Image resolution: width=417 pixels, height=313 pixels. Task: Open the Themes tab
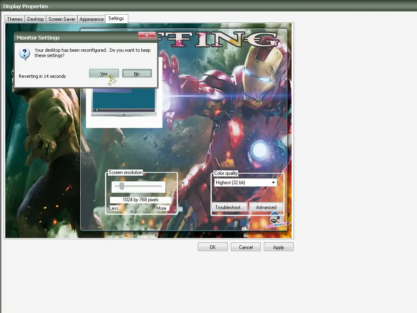pos(15,19)
